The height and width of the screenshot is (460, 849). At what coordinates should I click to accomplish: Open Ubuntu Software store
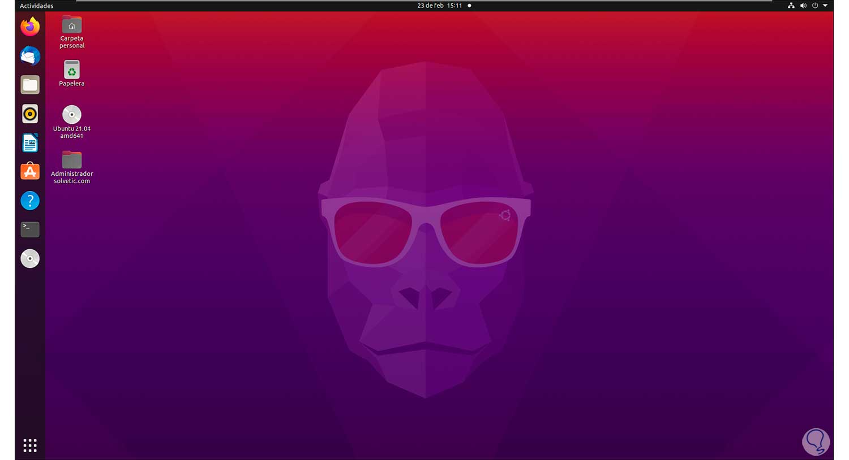[30, 171]
